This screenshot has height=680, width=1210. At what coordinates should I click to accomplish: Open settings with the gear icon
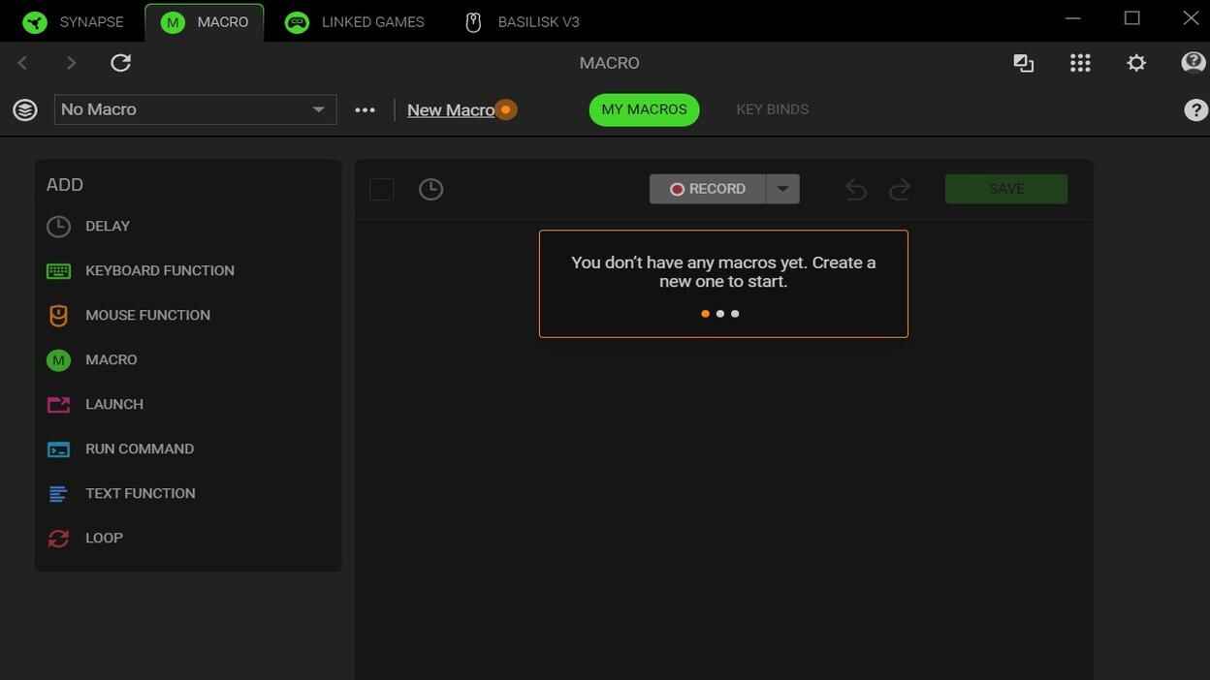(1136, 63)
